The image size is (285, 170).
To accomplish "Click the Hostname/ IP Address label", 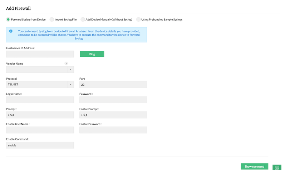I will pyautogui.click(x=20, y=48).
